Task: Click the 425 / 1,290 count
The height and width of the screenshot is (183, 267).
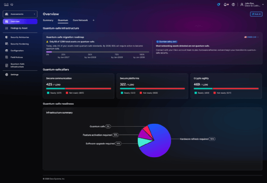Action: click(x=53, y=84)
